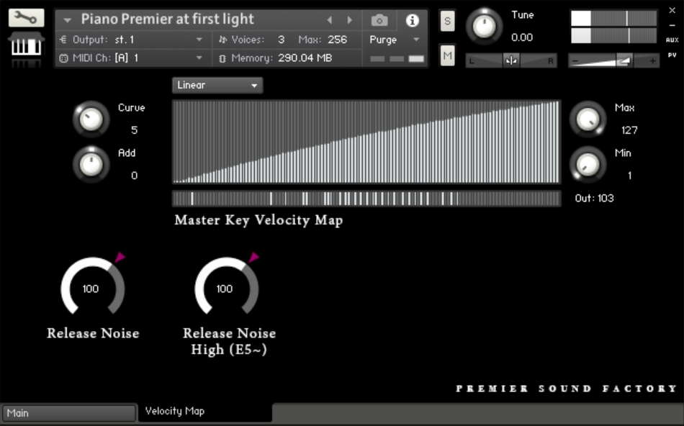Click the volume slider in header
Viewport: 684px width, 426px height.
pyautogui.click(x=613, y=61)
